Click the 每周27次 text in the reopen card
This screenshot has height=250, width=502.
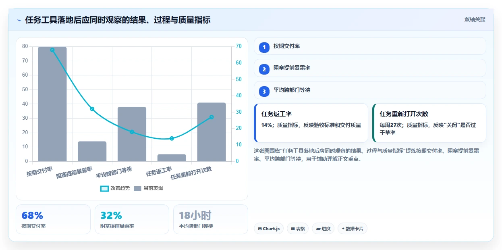click(x=392, y=125)
